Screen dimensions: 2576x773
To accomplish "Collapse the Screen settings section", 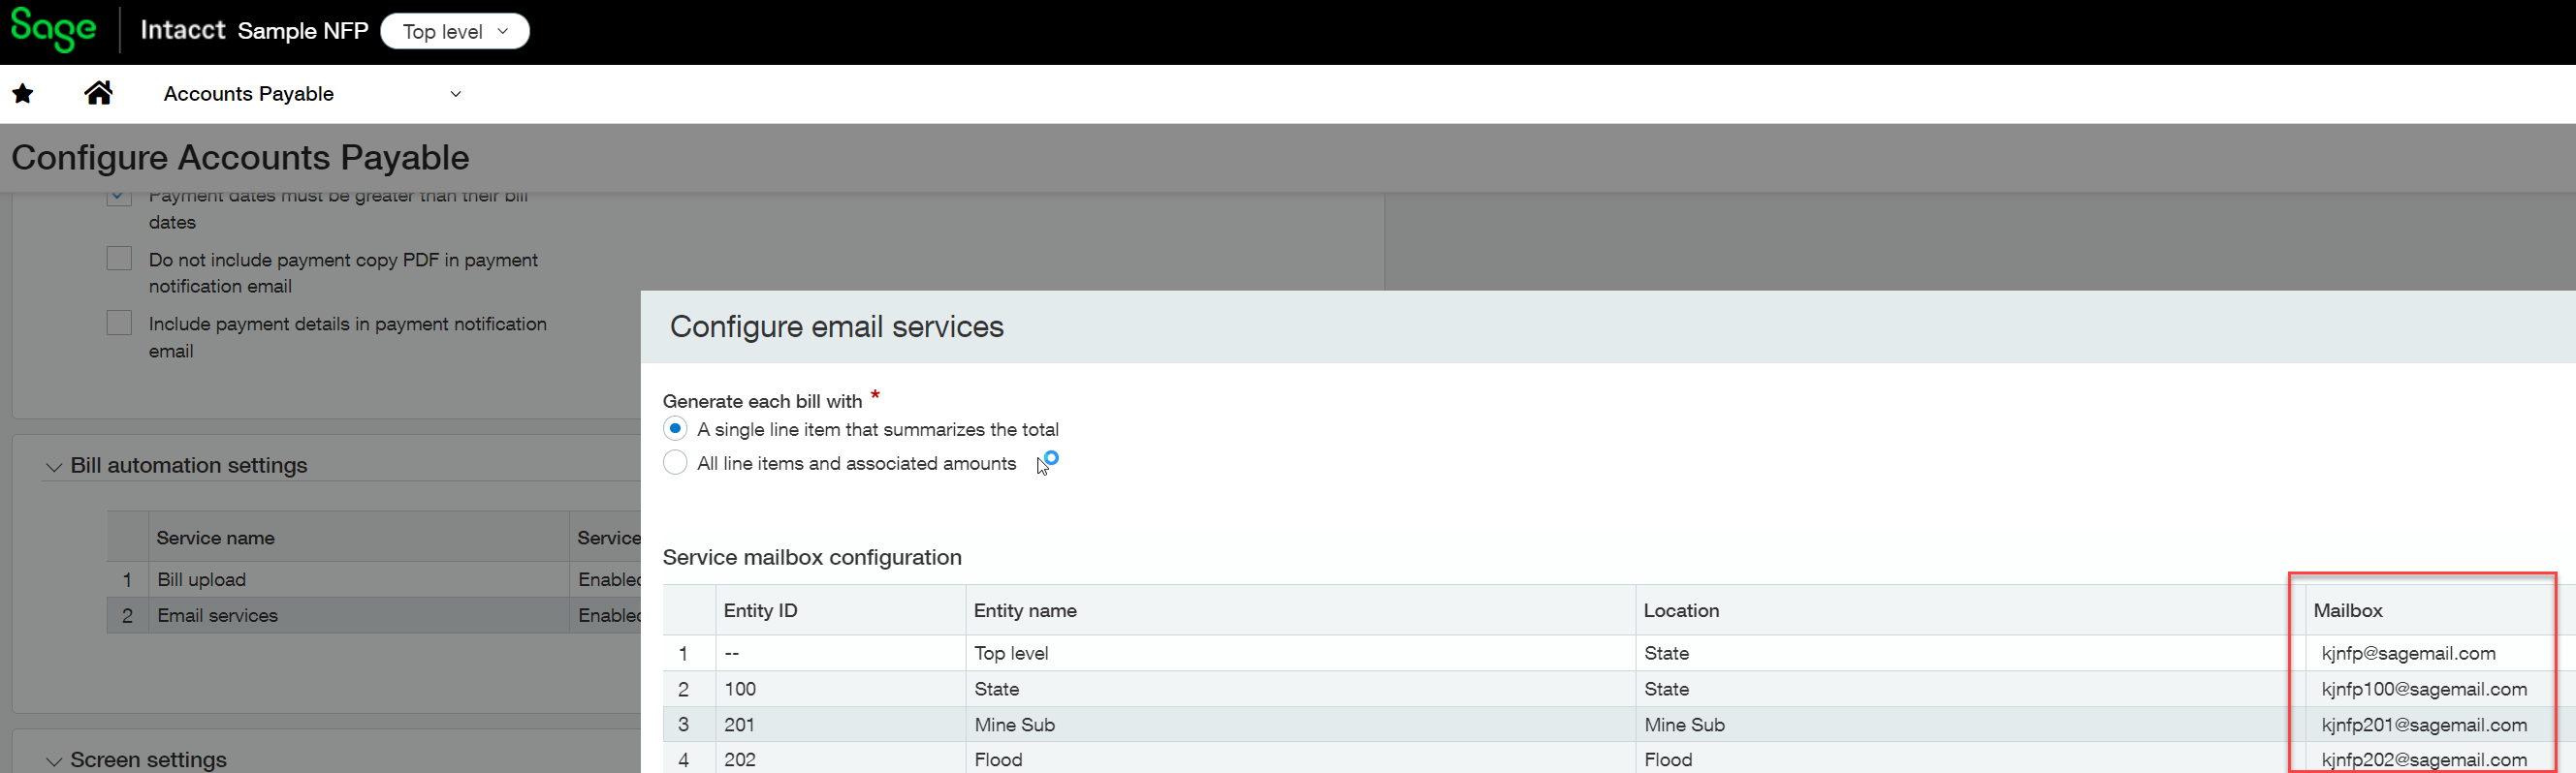I will tap(54, 760).
